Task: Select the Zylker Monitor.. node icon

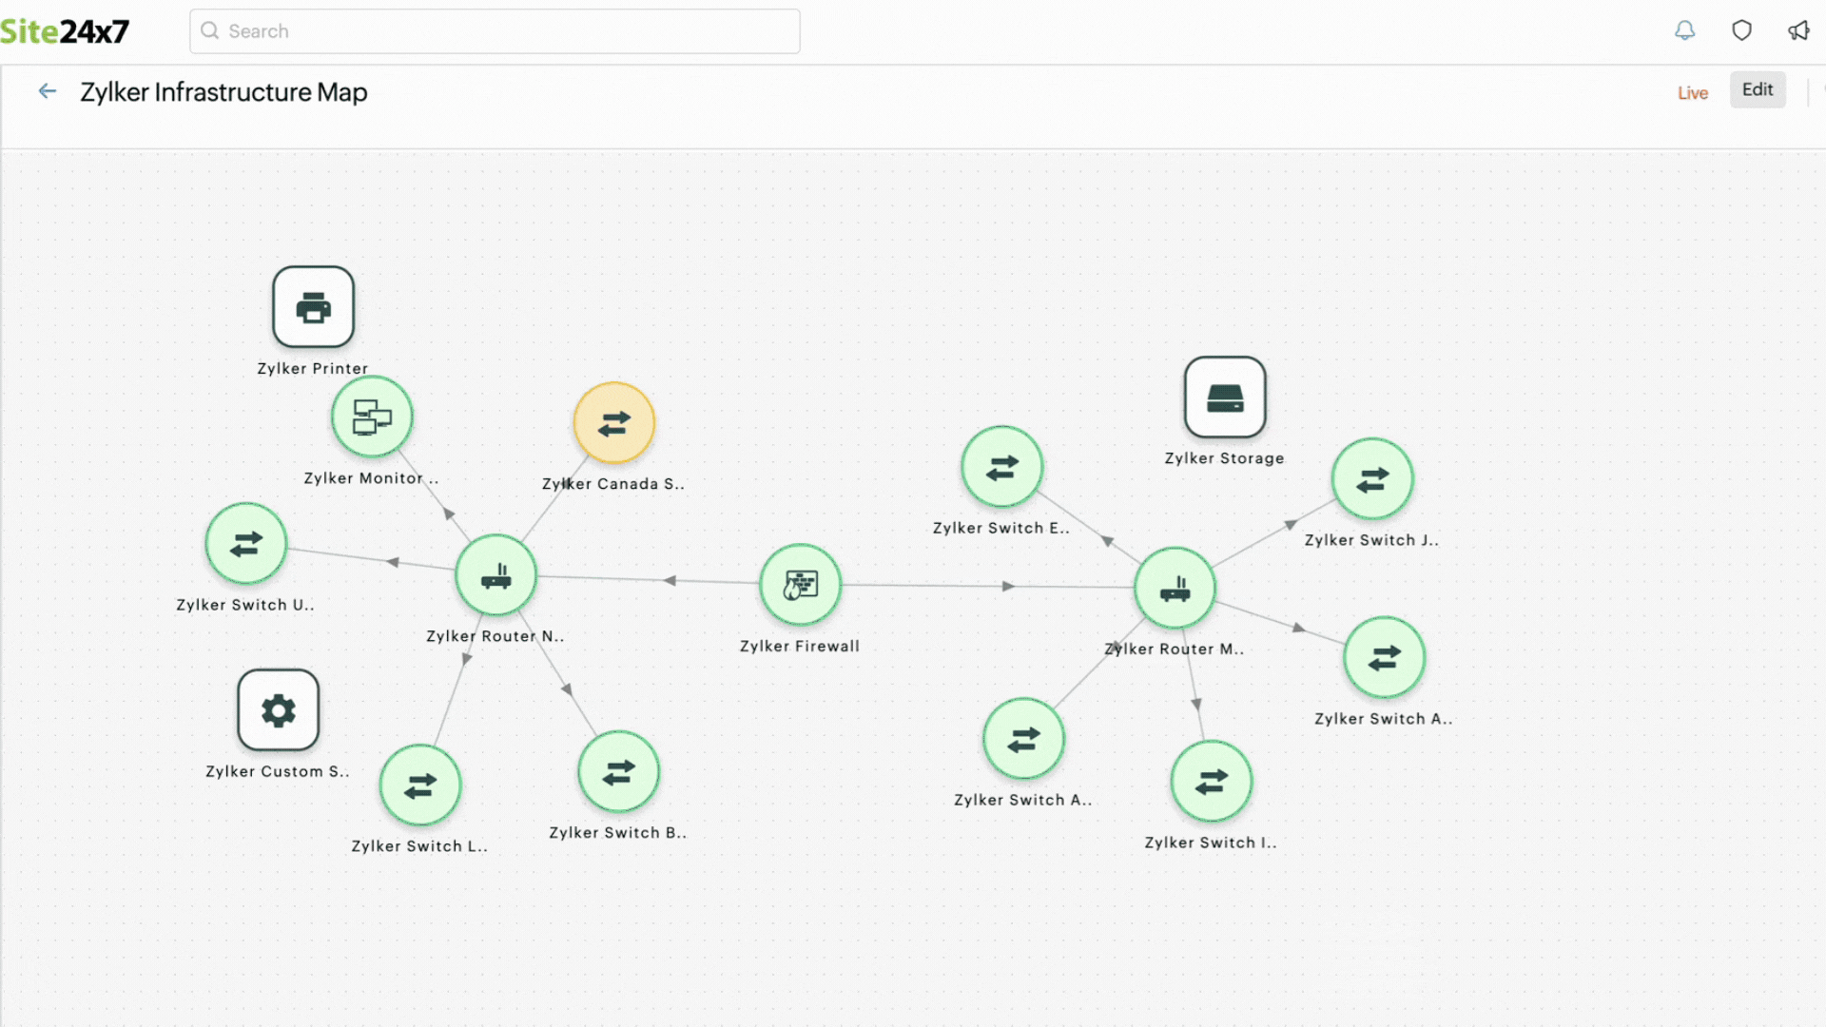Action: click(x=373, y=417)
